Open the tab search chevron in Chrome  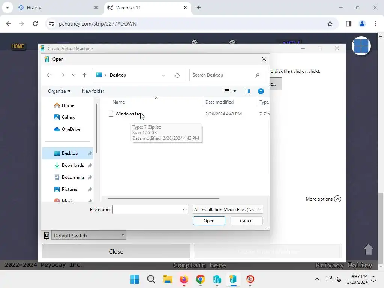click(x=7, y=7)
